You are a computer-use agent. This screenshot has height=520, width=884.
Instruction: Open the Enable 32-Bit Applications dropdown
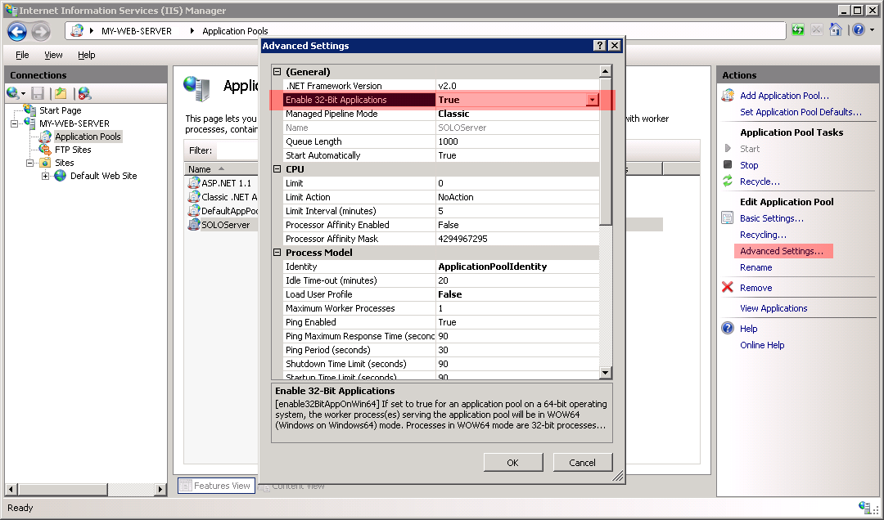coord(592,100)
